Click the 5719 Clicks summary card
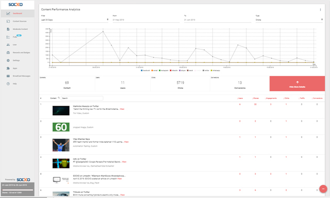This screenshot has height=198, width=330. (x=180, y=84)
